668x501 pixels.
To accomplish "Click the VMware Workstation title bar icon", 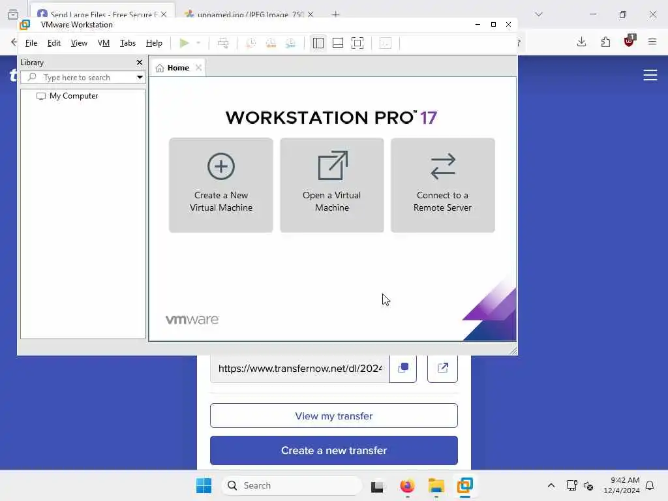I will coord(25,25).
